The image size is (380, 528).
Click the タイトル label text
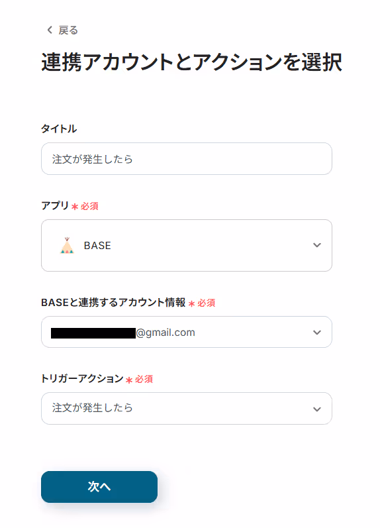tap(59, 129)
